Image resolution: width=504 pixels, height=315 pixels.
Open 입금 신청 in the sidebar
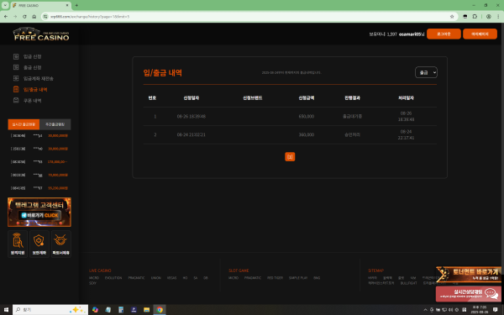(x=32, y=56)
